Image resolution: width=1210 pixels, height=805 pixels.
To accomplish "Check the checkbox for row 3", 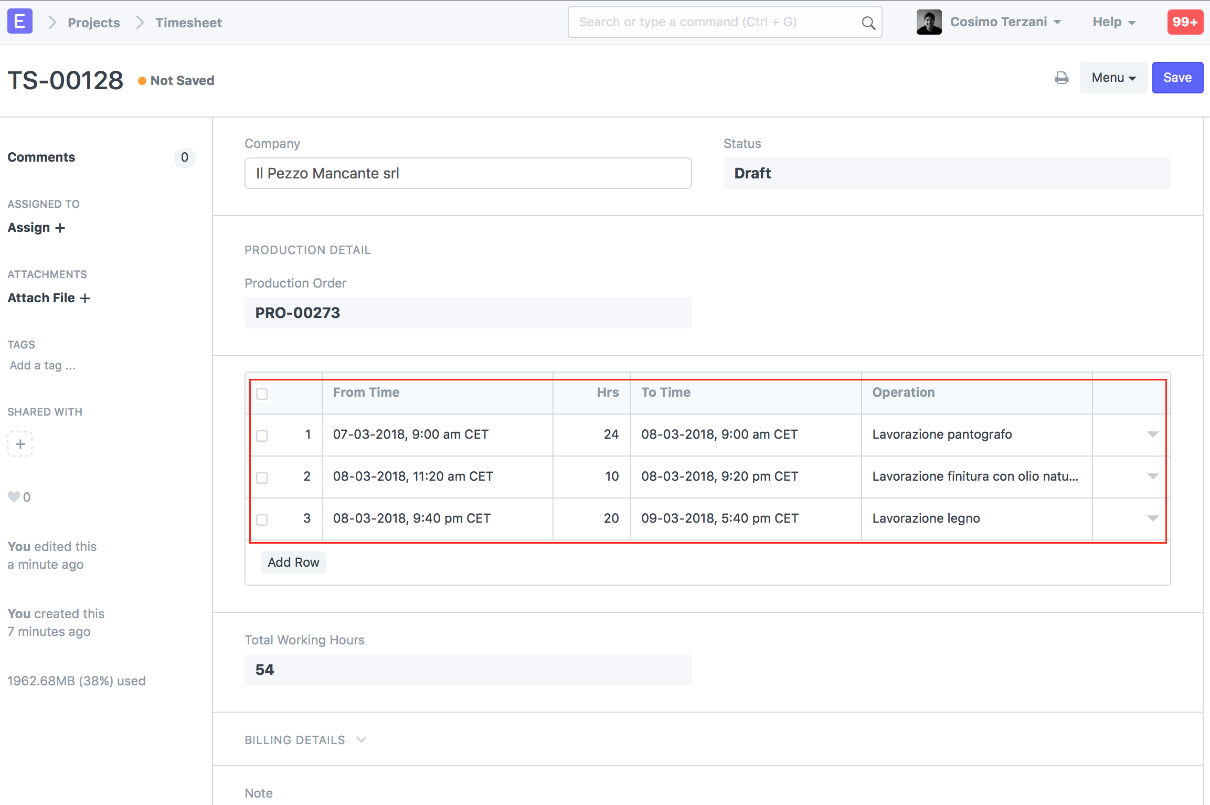I will tap(262, 519).
